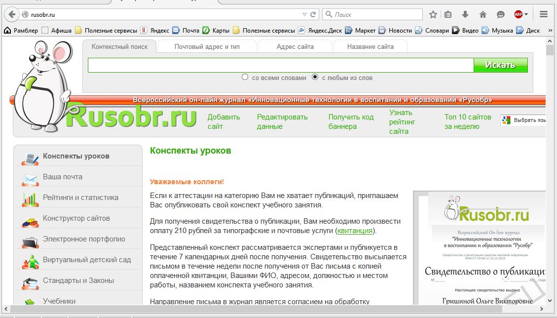This screenshot has width=557, height=318.
Task: Open the Firefox downloads arrow icon
Action: click(465, 14)
